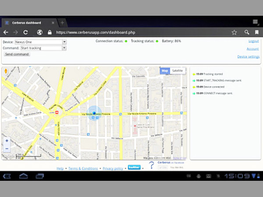The image size is (263, 197).
Task: Click the Logout link
Action: tap(253, 41)
